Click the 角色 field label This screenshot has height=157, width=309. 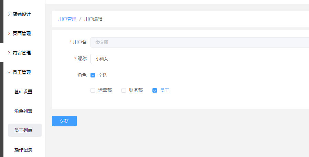pyautogui.click(x=82, y=75)
